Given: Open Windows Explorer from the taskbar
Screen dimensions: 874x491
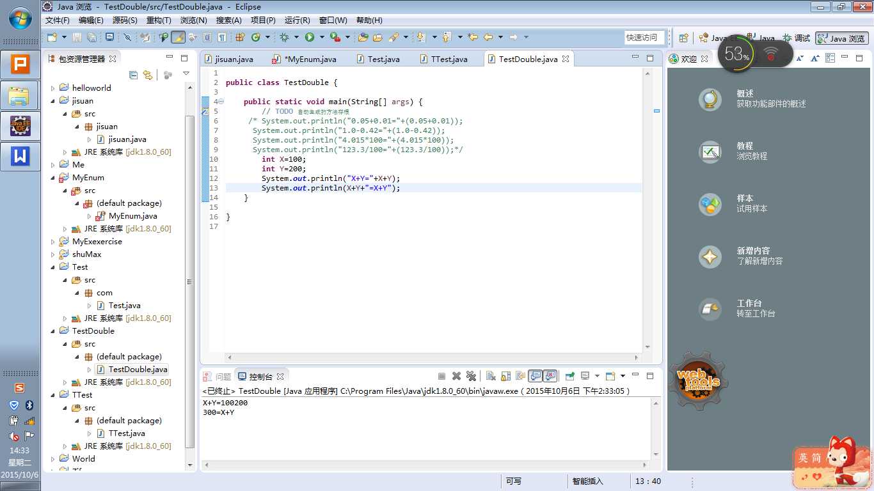Looking at the screenshot, I should pyautogui.click(x=20, y=95).
